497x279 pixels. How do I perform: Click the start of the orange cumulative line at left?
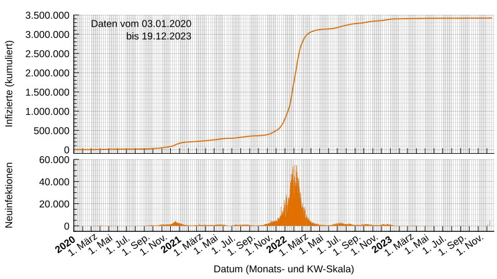[76, 149]
